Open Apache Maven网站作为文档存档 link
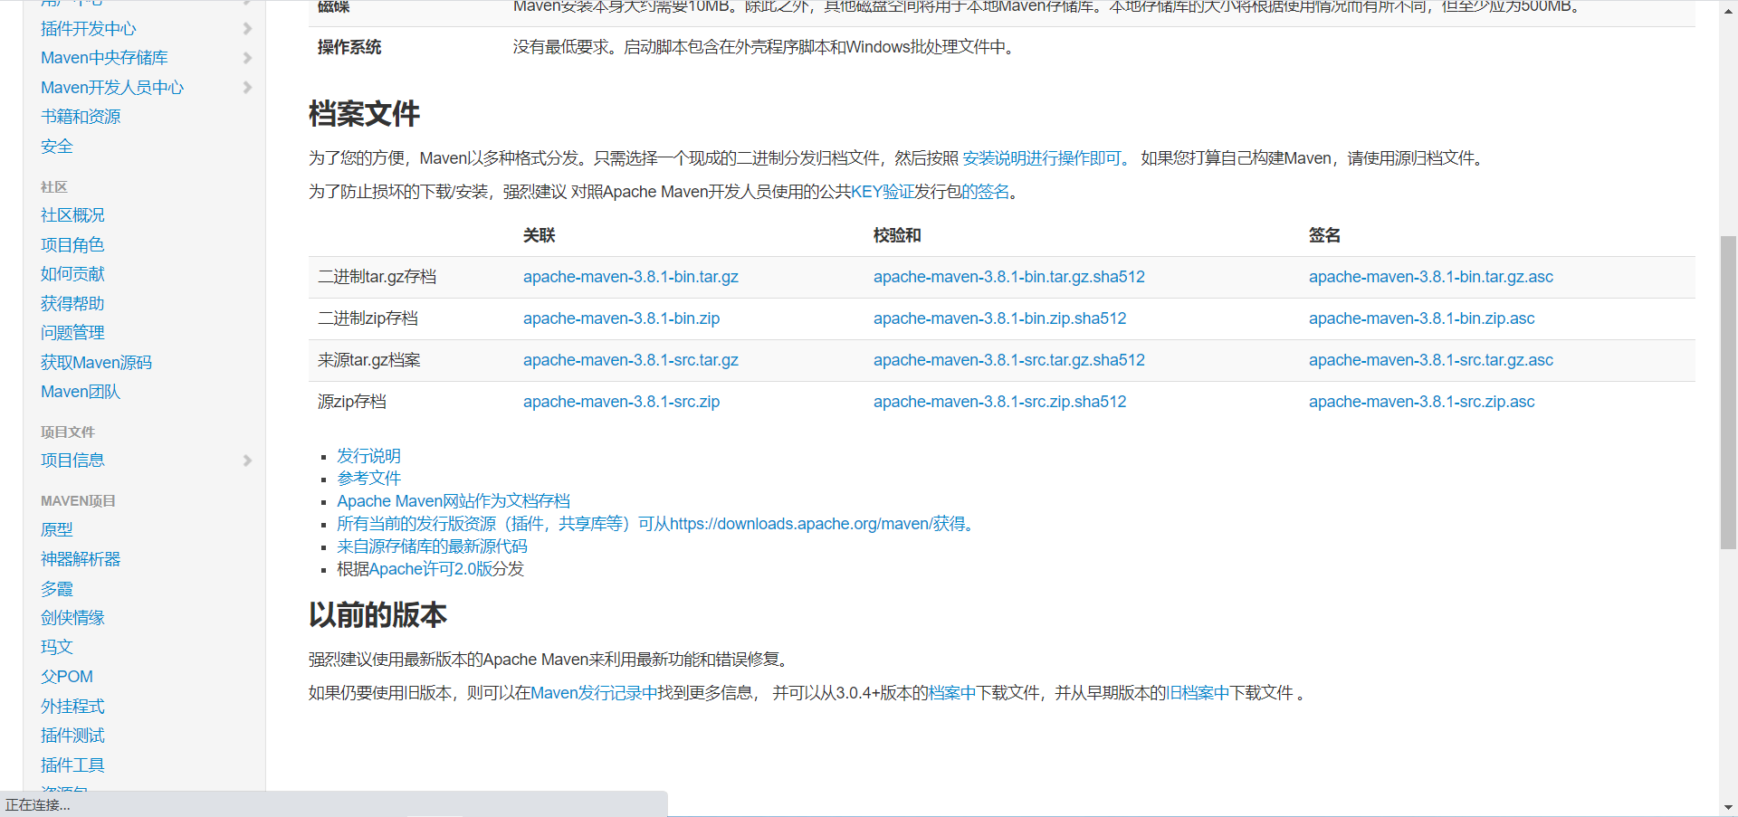The image size is (1738, 817). [x=454, y=501]
